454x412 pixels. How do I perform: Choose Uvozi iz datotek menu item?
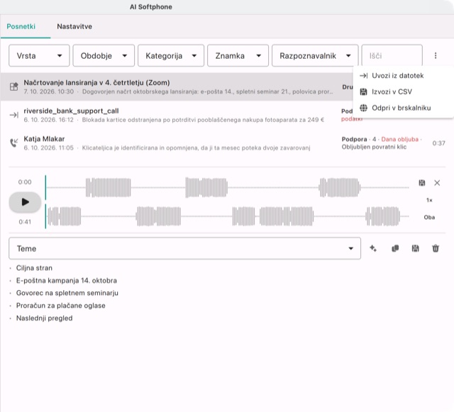click(x=403, y=76)
